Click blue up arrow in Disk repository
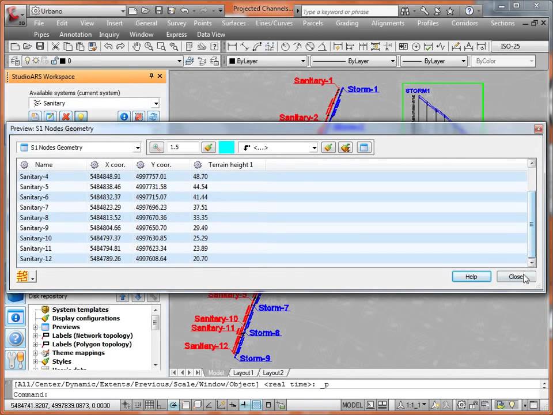Image resolution: width=553 pixels, height=415 pixels. (123, 297)
